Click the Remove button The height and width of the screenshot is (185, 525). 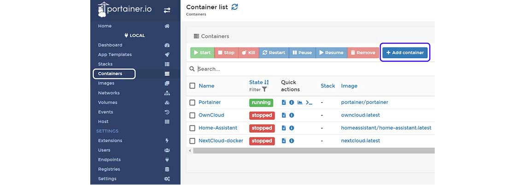pyautogui.click(x=363, y=53)
